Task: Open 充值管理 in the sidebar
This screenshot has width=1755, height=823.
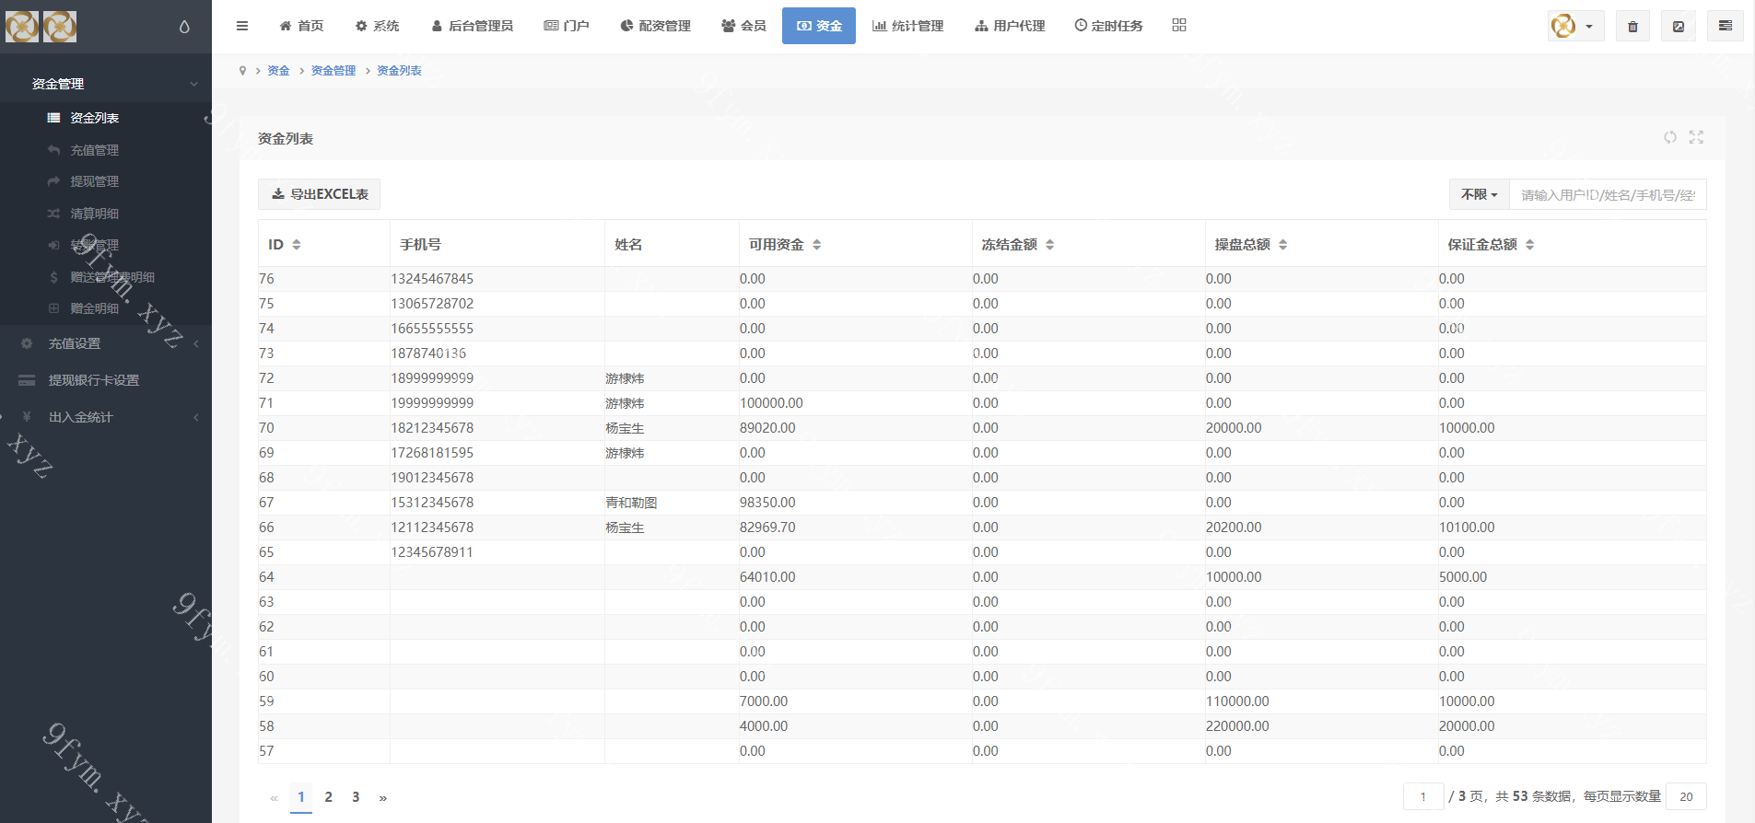Action: (94, 150)
